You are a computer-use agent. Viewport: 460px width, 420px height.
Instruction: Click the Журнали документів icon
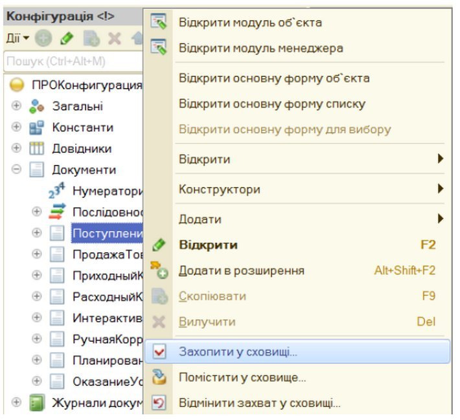point(37,403)
